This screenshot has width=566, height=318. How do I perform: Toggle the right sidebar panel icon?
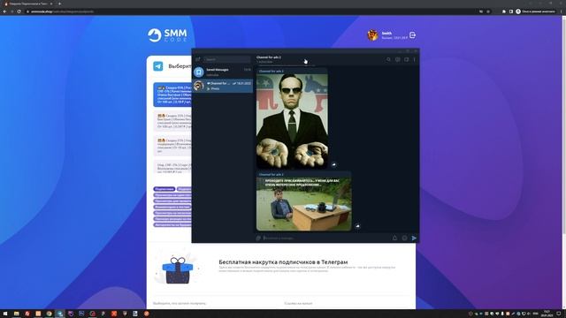pos(407,59)
